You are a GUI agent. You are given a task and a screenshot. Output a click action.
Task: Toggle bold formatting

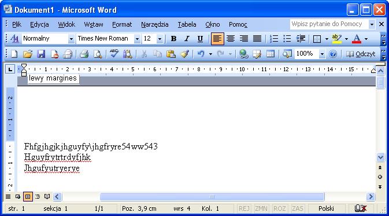pos(173,39)
